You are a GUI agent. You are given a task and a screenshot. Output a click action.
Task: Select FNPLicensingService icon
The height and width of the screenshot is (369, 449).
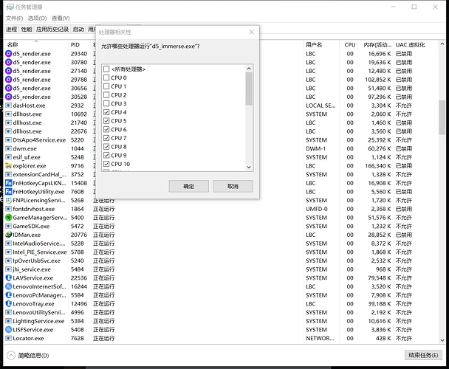(x=9, y=200)
